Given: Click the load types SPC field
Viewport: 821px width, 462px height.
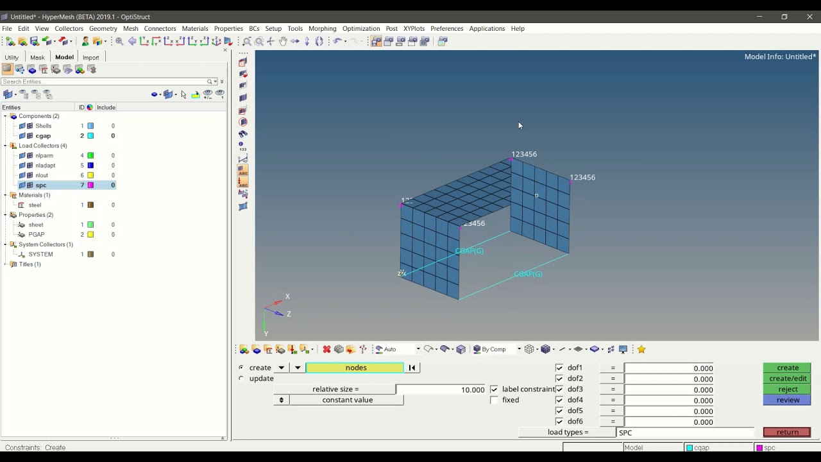Looking at the screenshot, I should [x=685, y=432].
